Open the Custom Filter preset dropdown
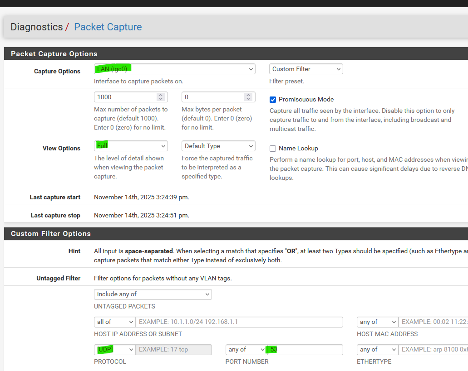This screenshot has height=371, width=468. [306, 69]
